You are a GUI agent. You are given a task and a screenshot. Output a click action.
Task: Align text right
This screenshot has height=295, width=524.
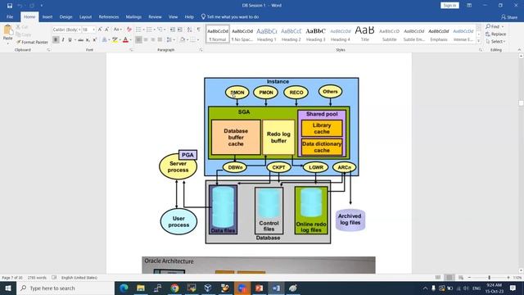[153, 40]
